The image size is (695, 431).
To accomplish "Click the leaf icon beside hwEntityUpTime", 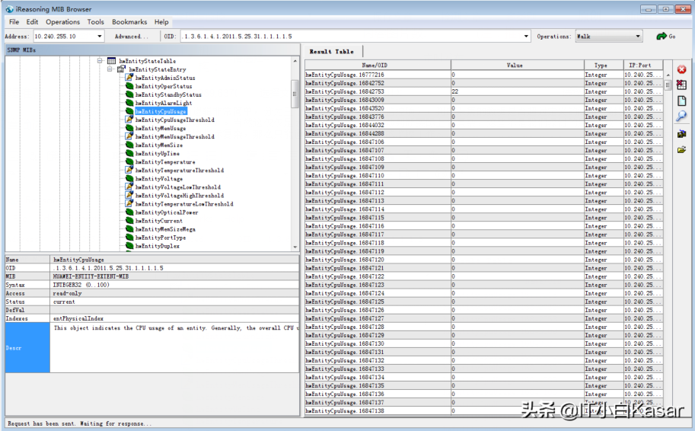I will [129, 153].
